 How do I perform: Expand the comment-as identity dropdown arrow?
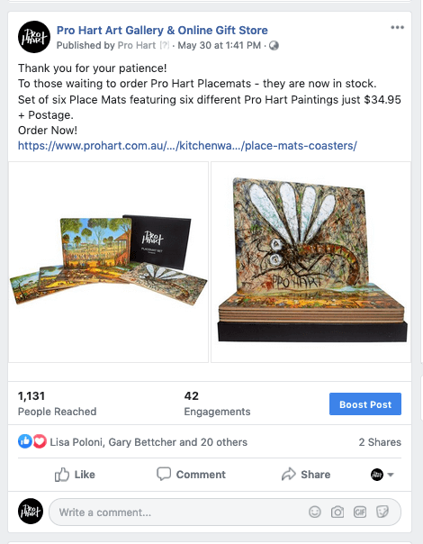pyautogui.click(x=391, y=475)
